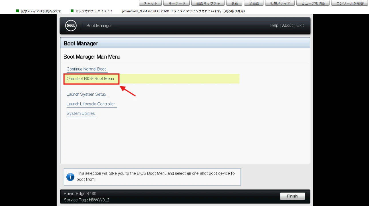Select Launch System Setup

point(86,95)
